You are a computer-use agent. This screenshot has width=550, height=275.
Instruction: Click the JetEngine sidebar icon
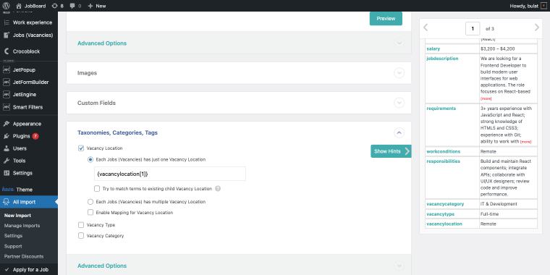coord(7,94)
